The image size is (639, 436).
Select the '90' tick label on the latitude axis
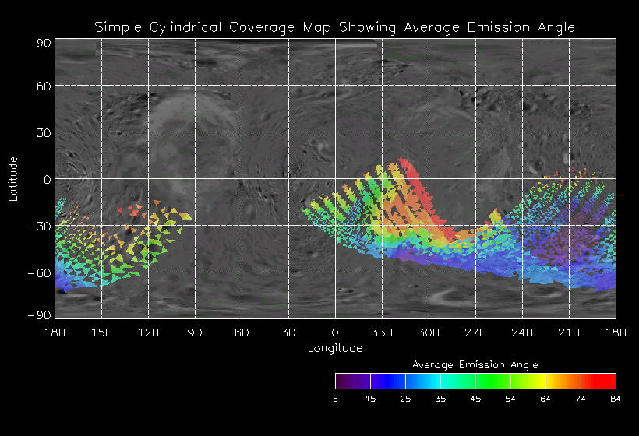pyautogui.click(x=44, y=43)
